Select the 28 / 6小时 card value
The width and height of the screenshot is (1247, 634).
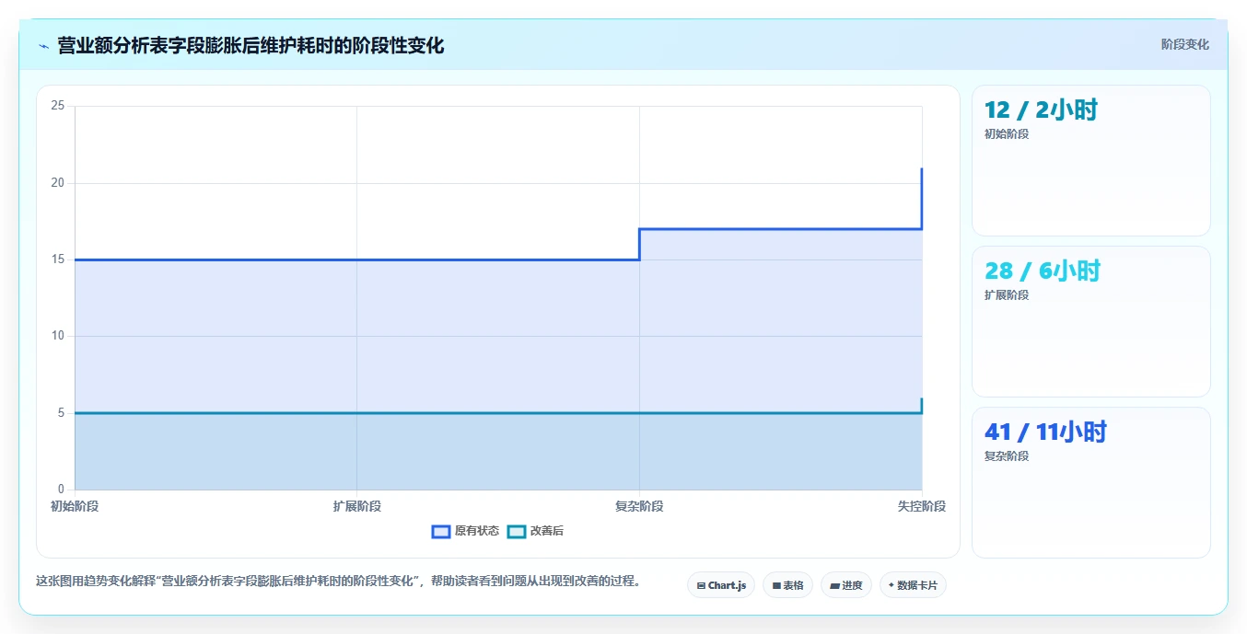coord(1043,271)
